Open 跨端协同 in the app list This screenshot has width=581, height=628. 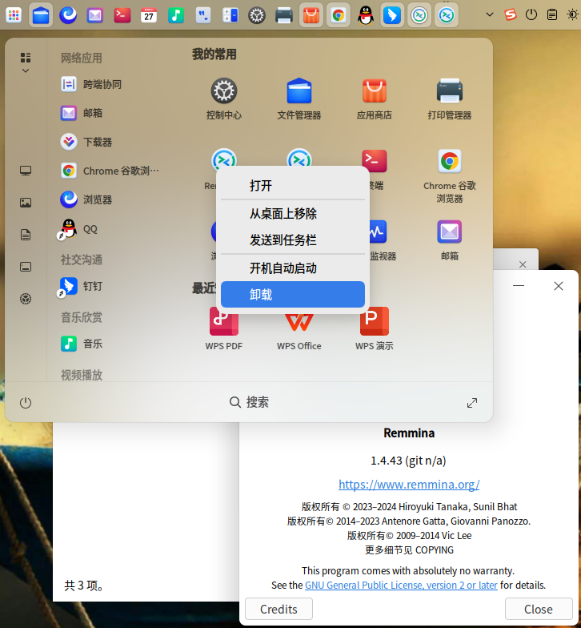click(91, 85)
